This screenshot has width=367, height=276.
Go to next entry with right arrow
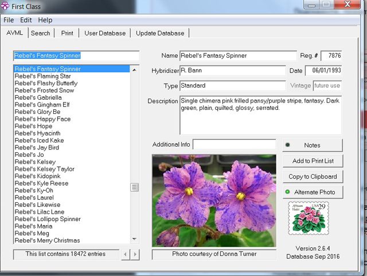click(x=135, y=254)
